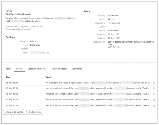The height and width of the screenshot is (125, 159).
Task: Click the Time column header
Action: pos(8,77)
